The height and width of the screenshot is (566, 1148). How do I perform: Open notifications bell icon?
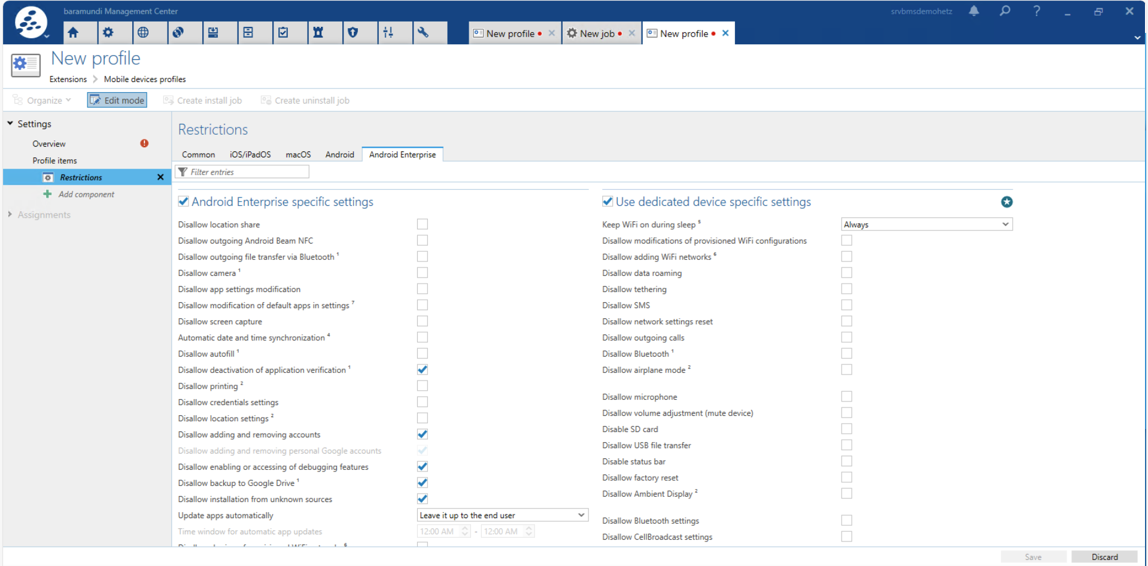pos(974,11)
